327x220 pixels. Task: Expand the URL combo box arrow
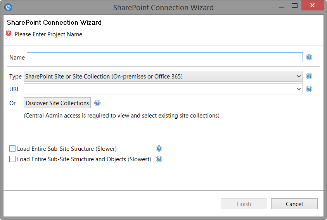coord(299,89)
